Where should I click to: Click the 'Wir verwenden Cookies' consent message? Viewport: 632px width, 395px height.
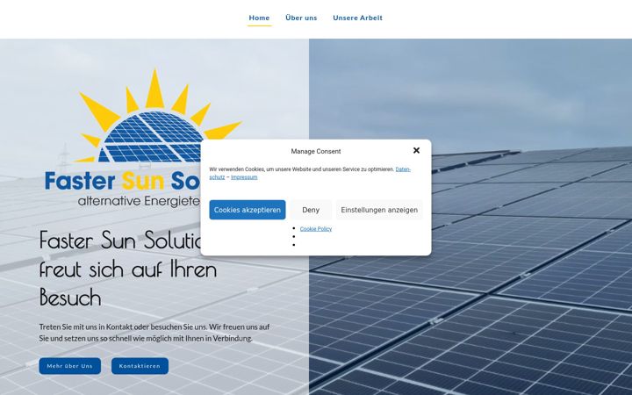tap(310, 173)
